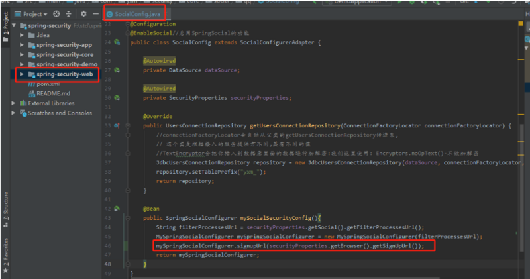This screenshot has width=530, height=279.
Task: Click line number 48 in the gutter
Action: (x=107, y=264)
